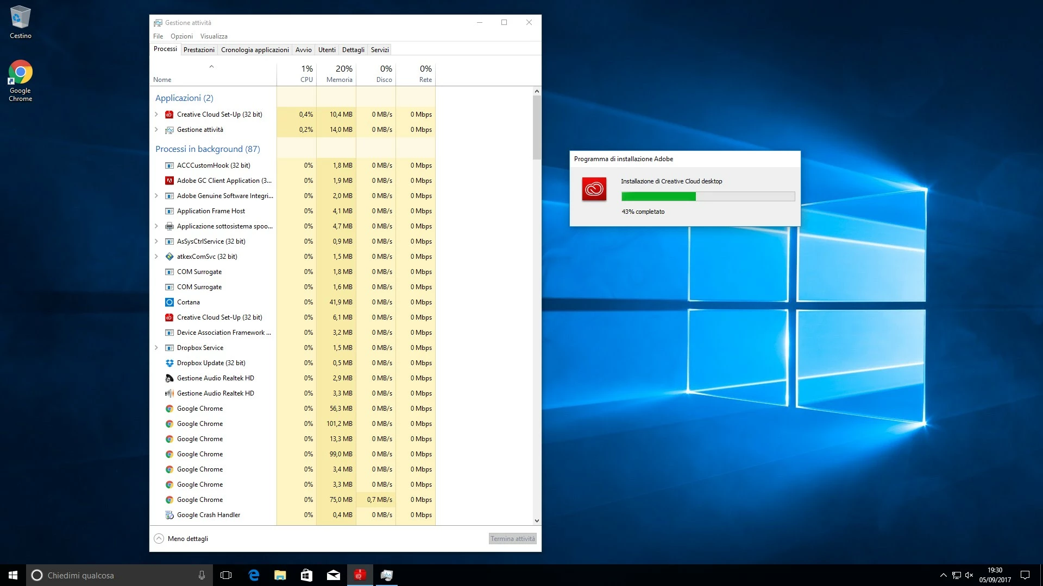Open the Opzioni menu

pyautogui.click(x=181, y=36)
